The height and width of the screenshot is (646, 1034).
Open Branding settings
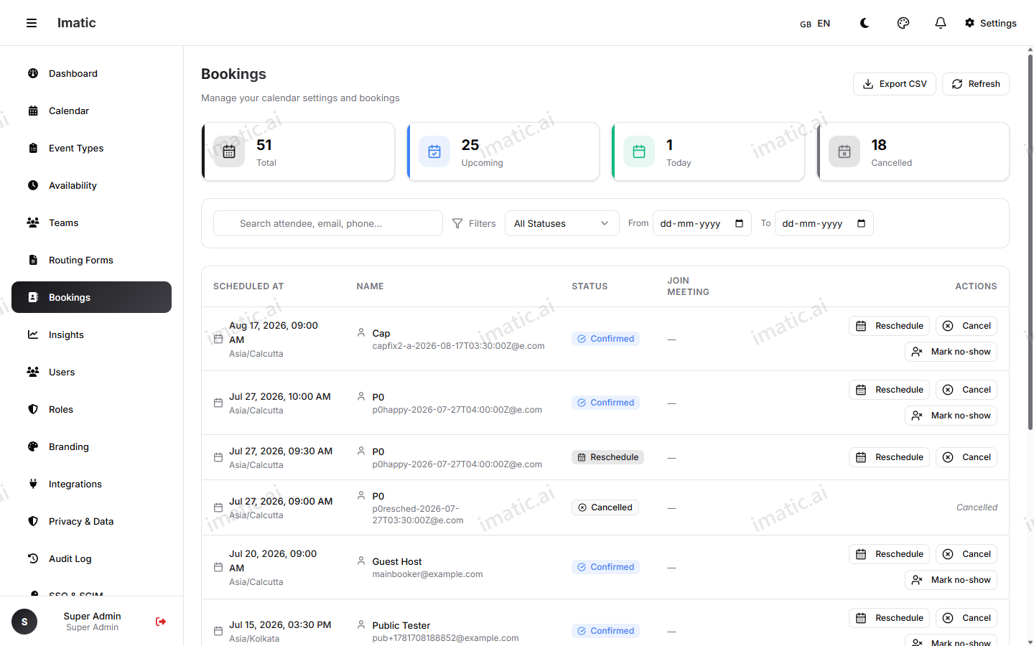pos(91,446)
